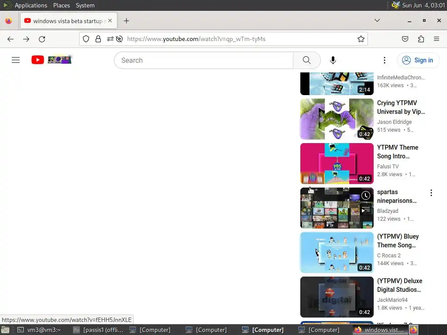Open the tracking protection shield icon
Image resolution: width=447 pixels, height=335 pixels.
86,39
